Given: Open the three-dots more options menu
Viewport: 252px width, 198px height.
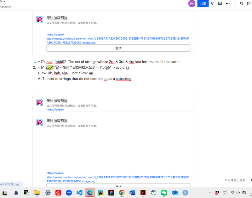Looking at the screenshot, I should pyautogui.click(x=228, y=3).
